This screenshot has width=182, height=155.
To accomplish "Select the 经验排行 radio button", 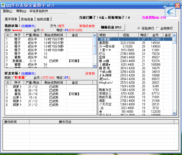I will 146,28.
